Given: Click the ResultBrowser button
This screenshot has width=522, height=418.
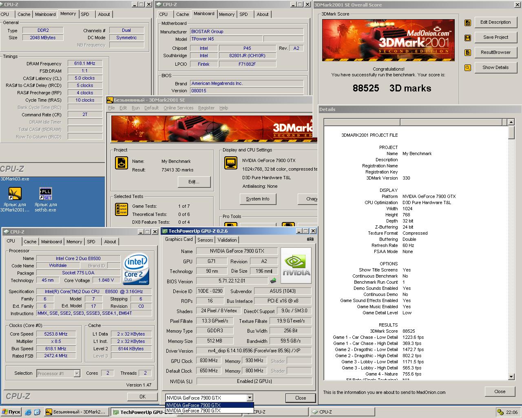Looking at the screenshot, I should (495, 52).
